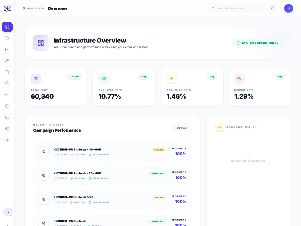Screen dimensions: 301x226
Task: Click the 13051 Delivered text
Action: [x=101, y=155]
